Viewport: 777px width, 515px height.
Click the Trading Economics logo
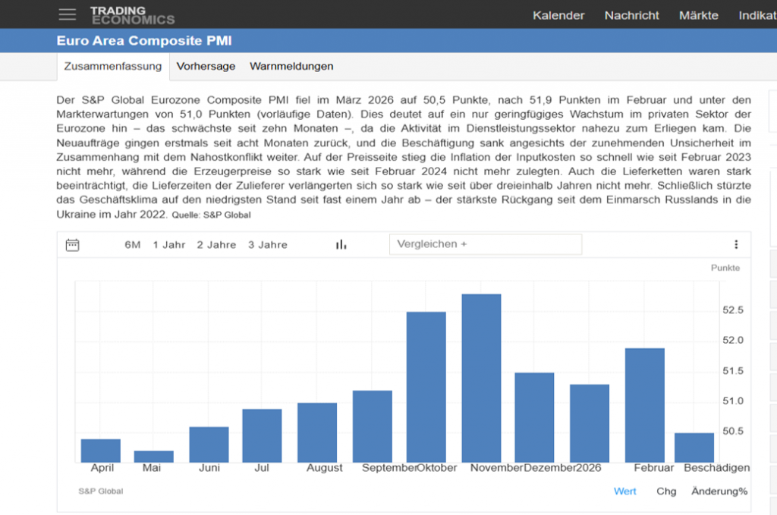coord(132,15)
